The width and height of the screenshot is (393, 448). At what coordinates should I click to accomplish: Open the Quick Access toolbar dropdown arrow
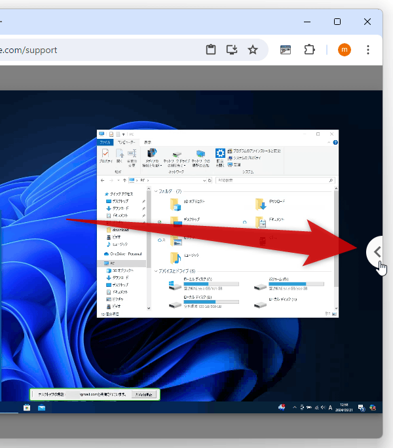124,134
